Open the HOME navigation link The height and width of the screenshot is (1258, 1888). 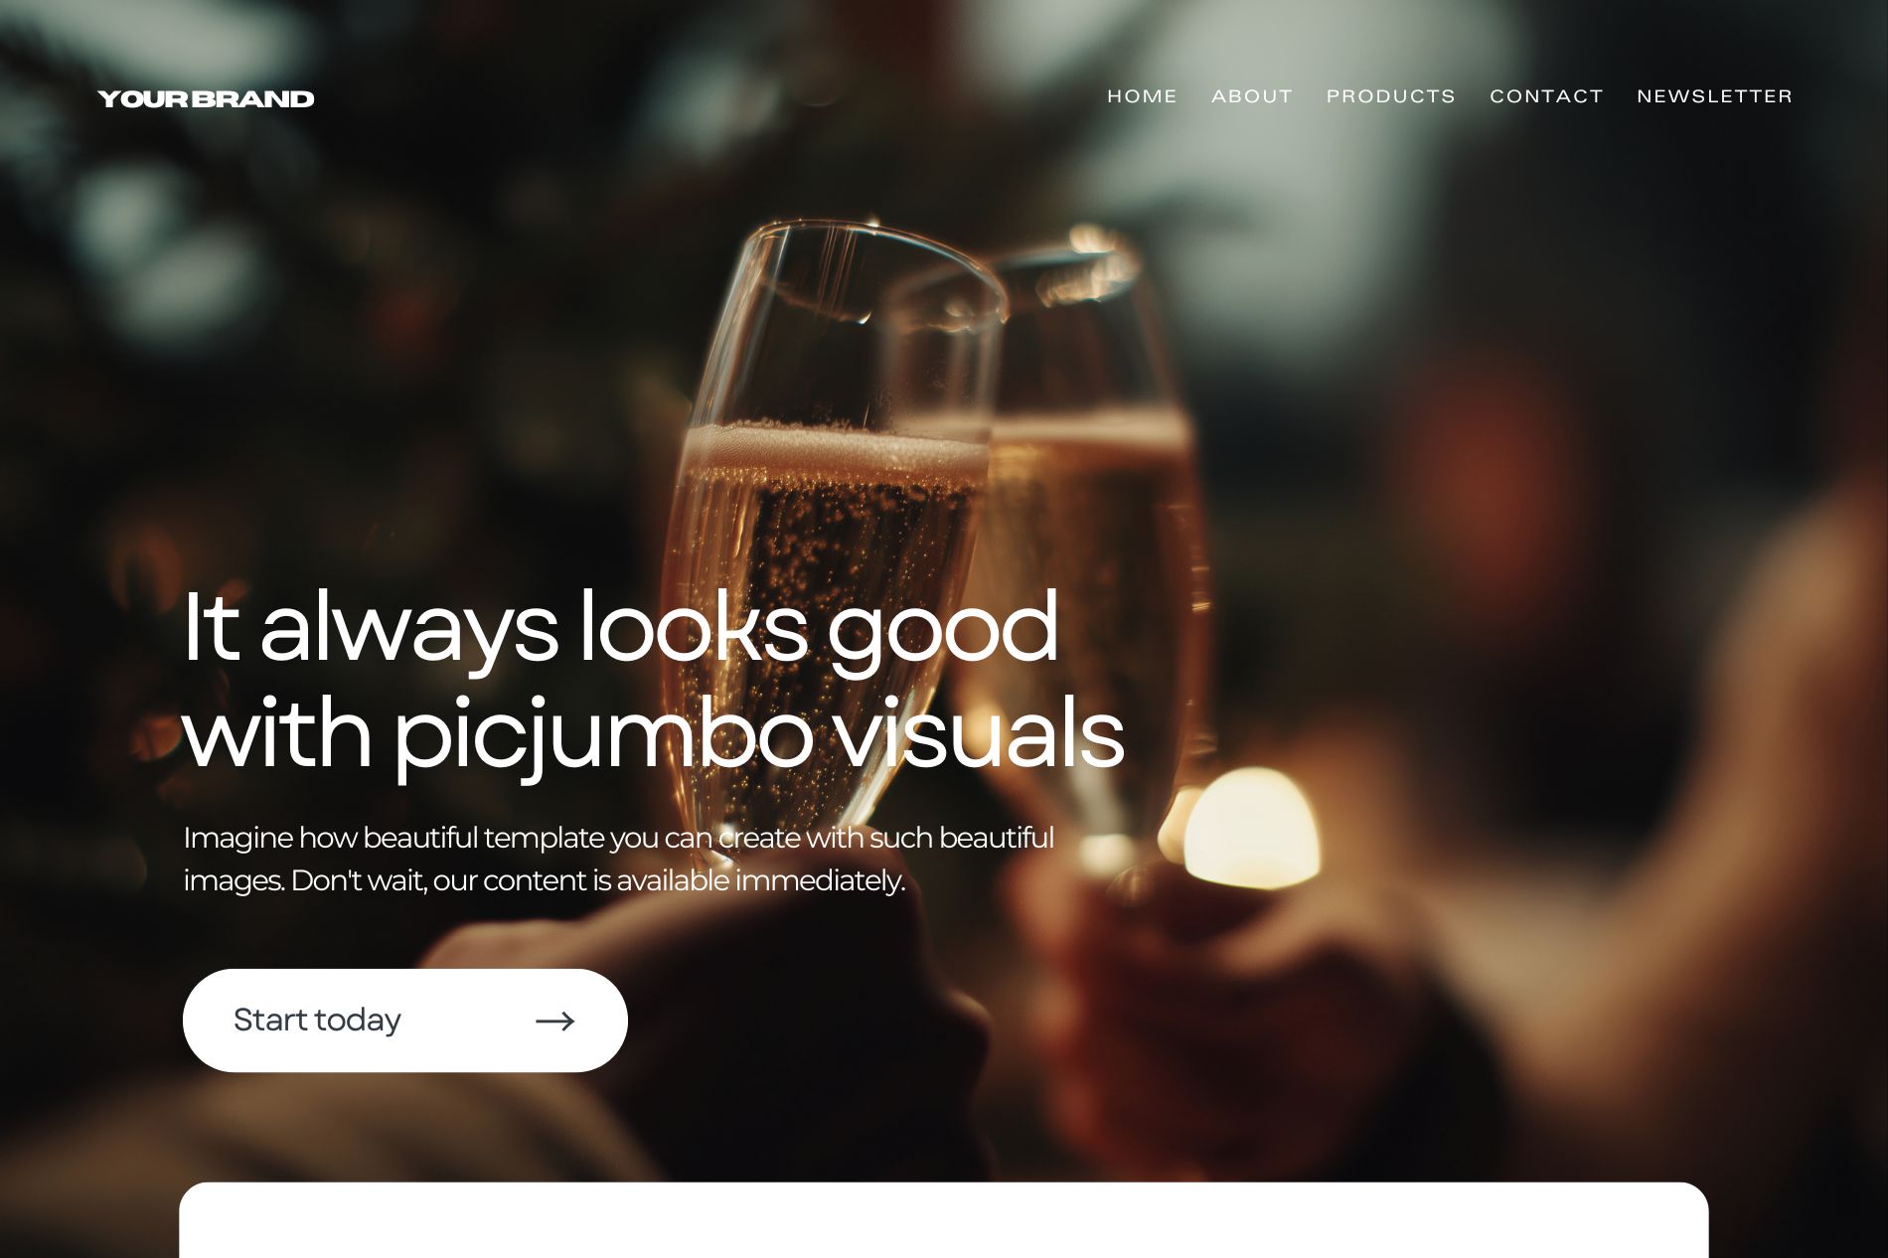(x=1142, y=96)
